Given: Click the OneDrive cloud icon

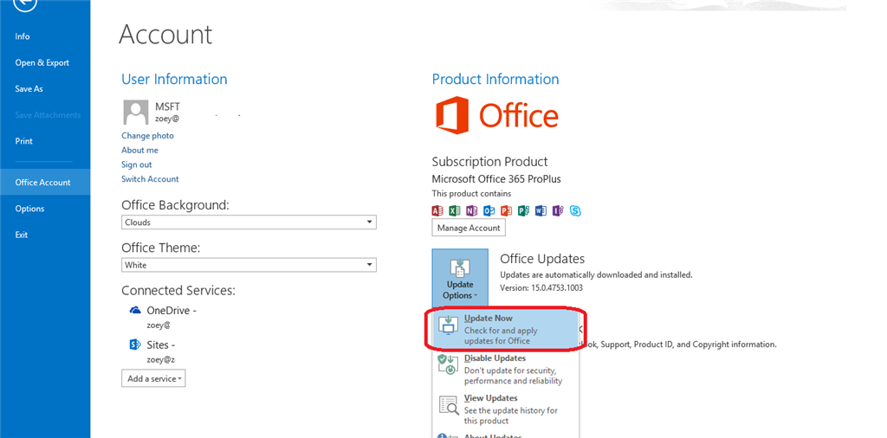Looking at the screenshot, I should click(x=135, y=310).
